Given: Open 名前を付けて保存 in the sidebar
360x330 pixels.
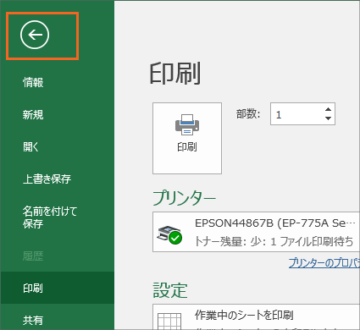Looking at the screenshot, I should [50, 217].
